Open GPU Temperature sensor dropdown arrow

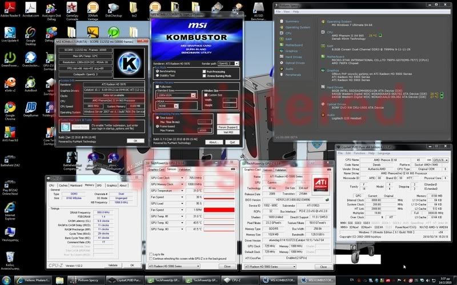point(182,190)
